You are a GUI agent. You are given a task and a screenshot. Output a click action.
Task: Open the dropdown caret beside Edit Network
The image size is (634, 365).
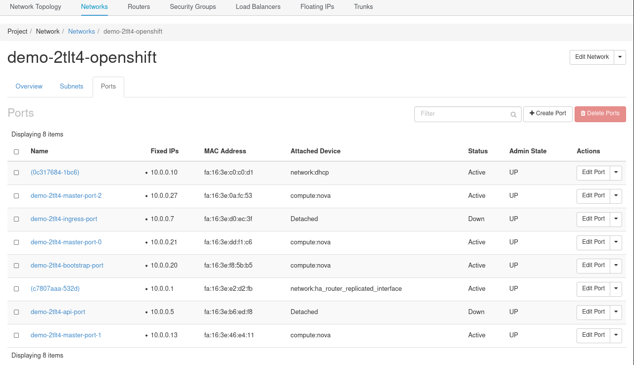point(620,57)
